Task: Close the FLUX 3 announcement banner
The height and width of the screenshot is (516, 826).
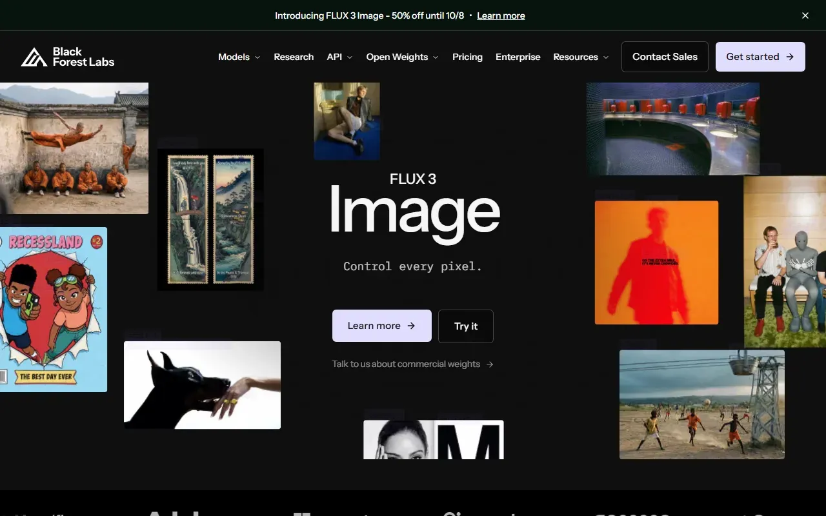Action: (805, 15)
